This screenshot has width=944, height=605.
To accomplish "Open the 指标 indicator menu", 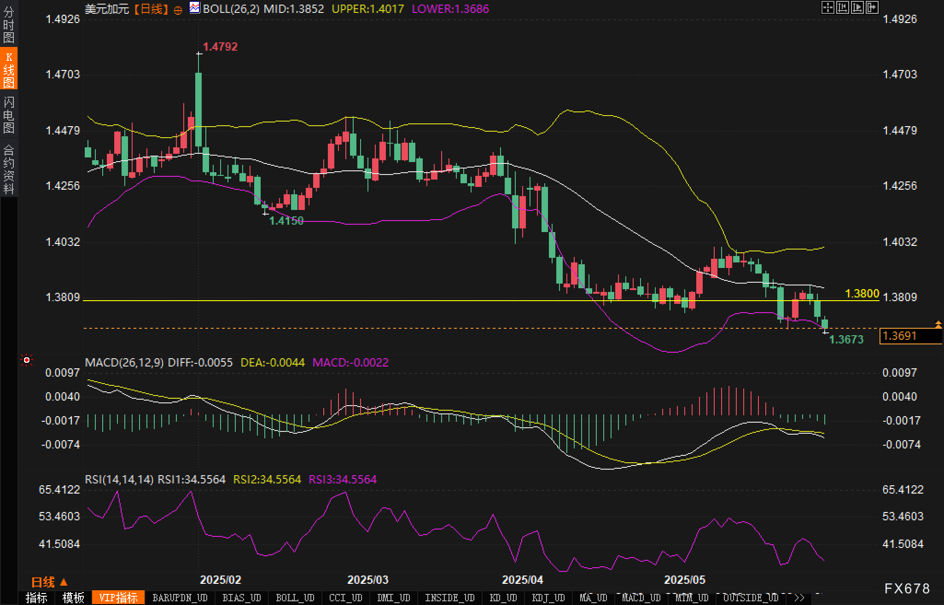I will tap(36, 598).
